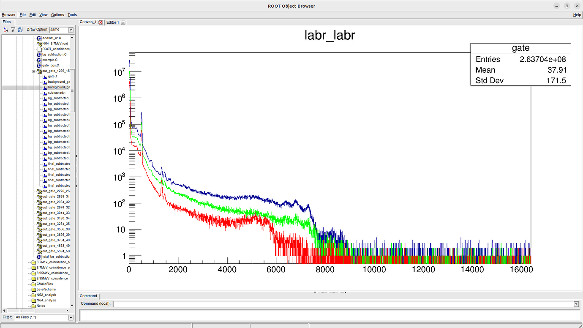Select the ROOT_coincidence document icon
The width and height of the screenshot is (583, 328).
(x=39, y=49)
